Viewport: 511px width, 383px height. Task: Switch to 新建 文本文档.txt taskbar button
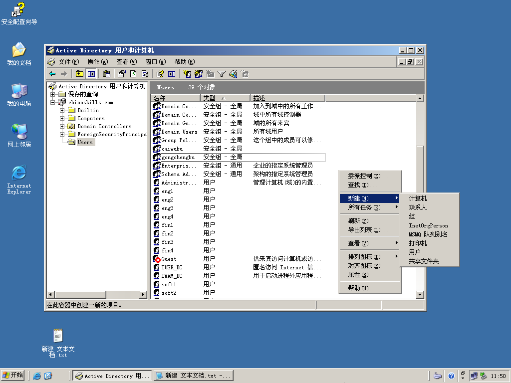click(194, 376)
